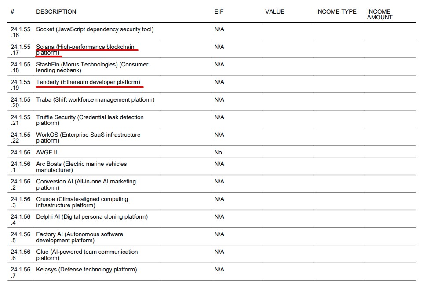Click the Truffle Security description text
Screen dimensions: 423x289
pos(90,120)
